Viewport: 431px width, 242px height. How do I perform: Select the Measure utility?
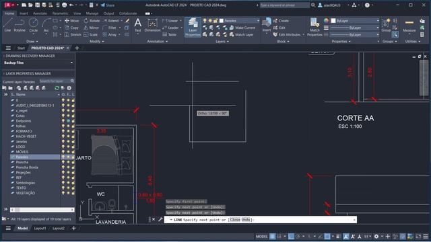click(409, 26)
